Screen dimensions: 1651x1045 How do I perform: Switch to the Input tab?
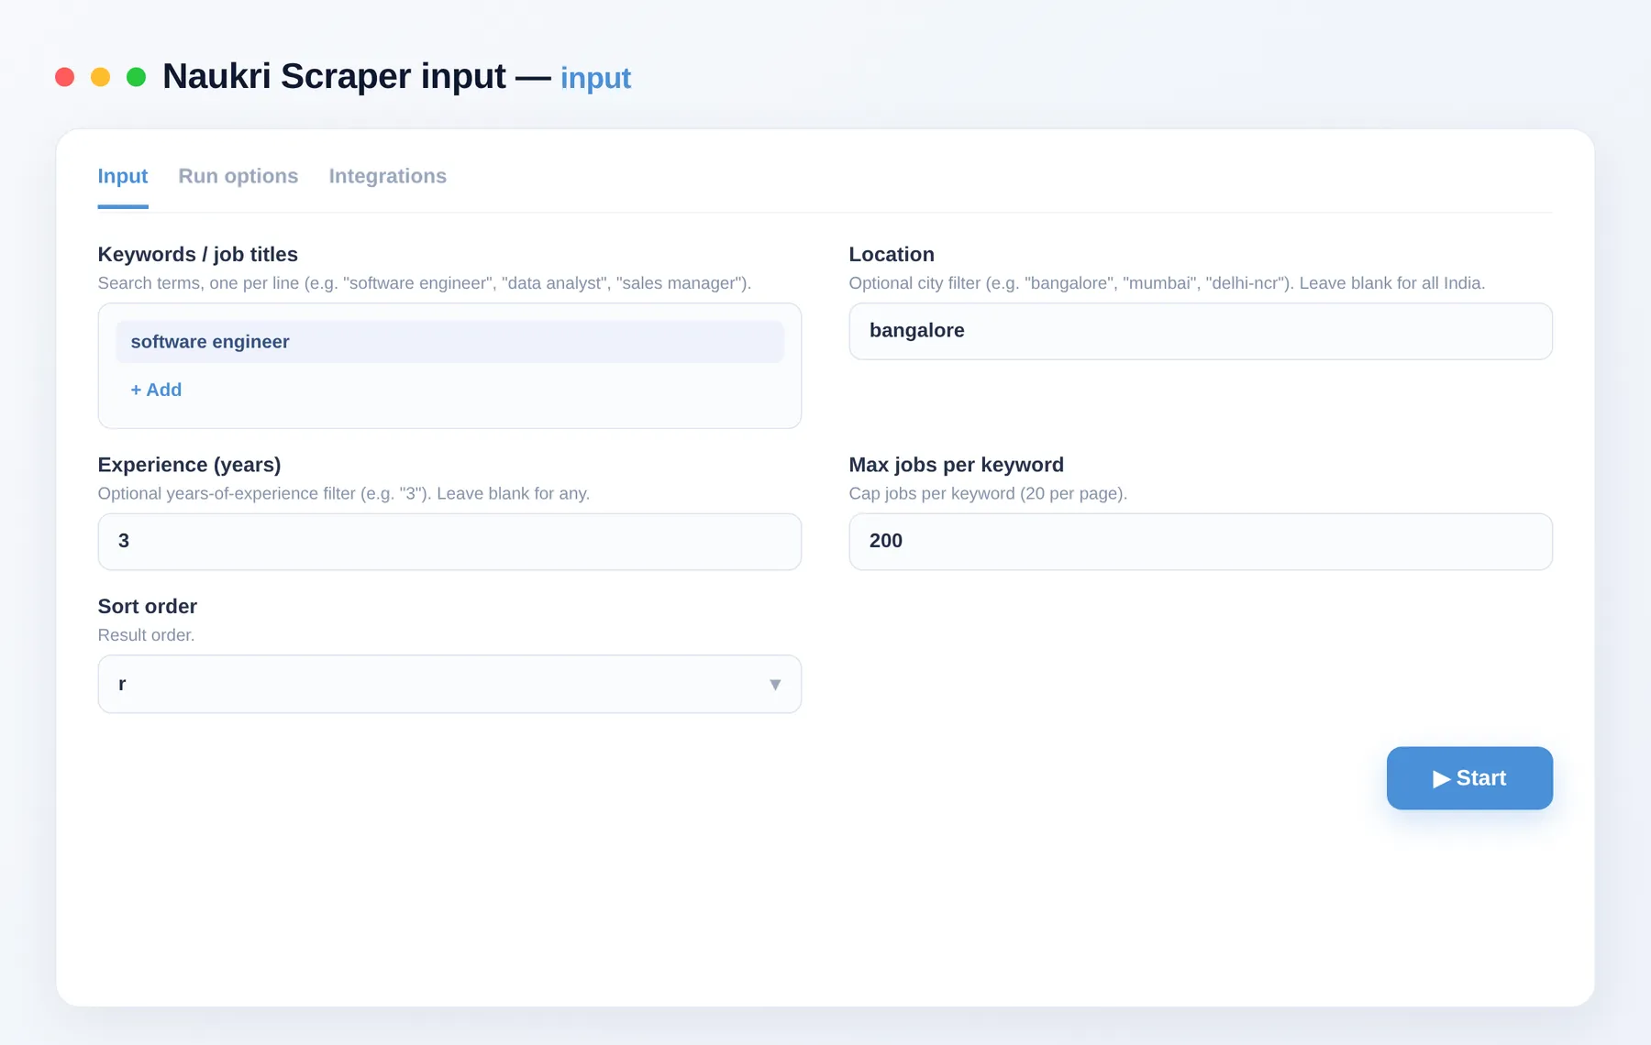point(123,176)
